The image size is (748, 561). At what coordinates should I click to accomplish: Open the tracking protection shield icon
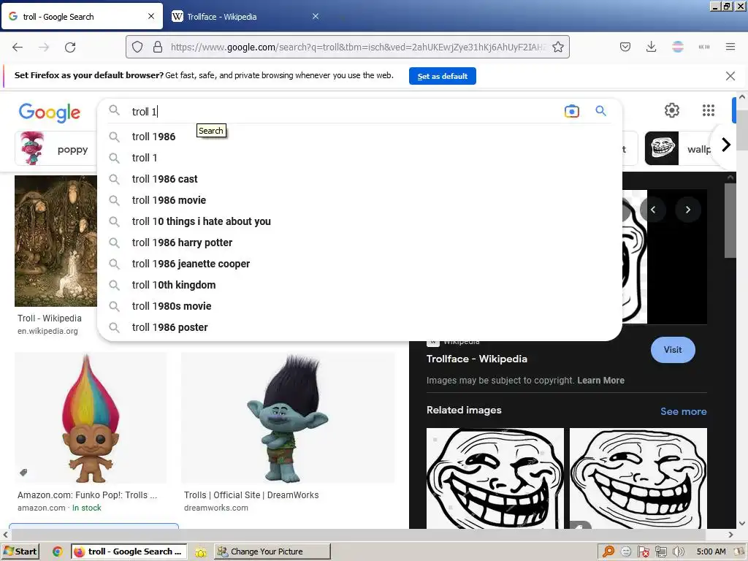pos(137,47)
